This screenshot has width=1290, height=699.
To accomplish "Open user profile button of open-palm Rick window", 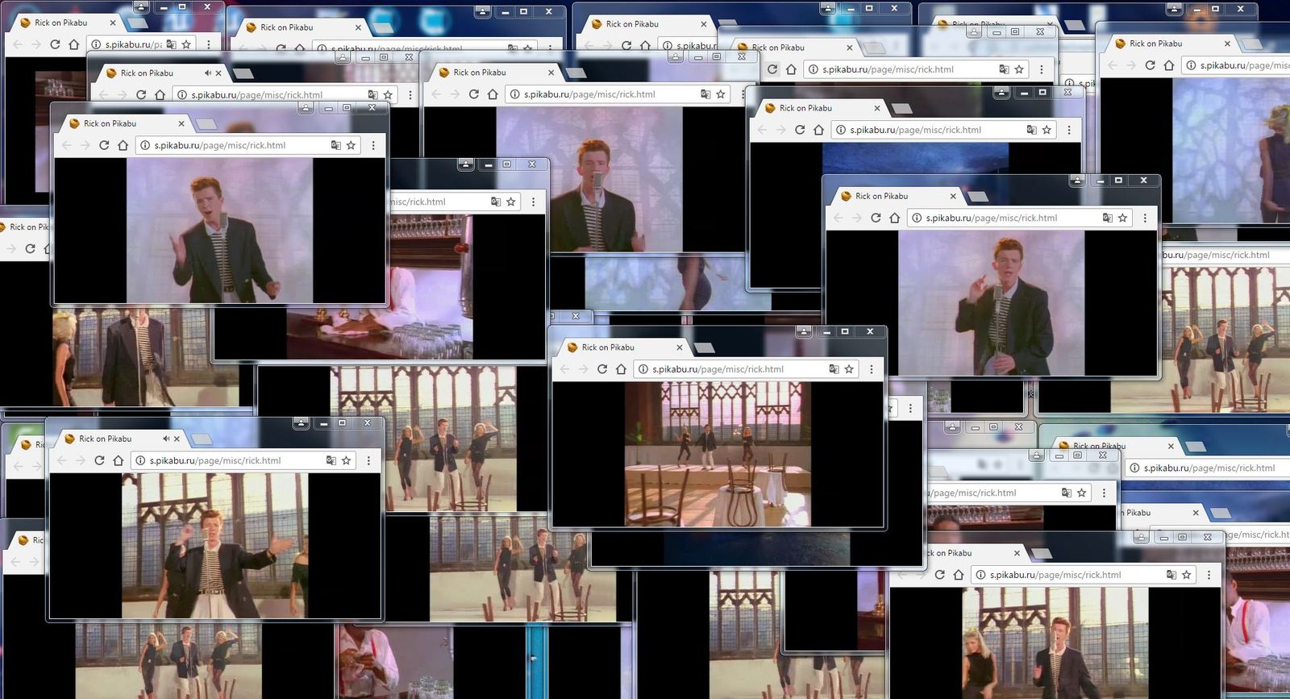I will point(306,107).
